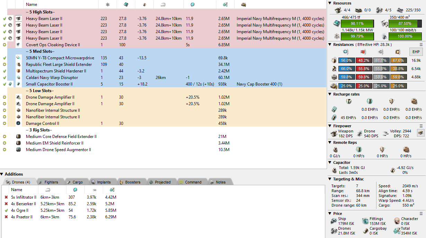The height and width of the screenshot is (238, 426).
Task: Click the Resistances panel hamburger menu icon
Action: coord(421,44)
